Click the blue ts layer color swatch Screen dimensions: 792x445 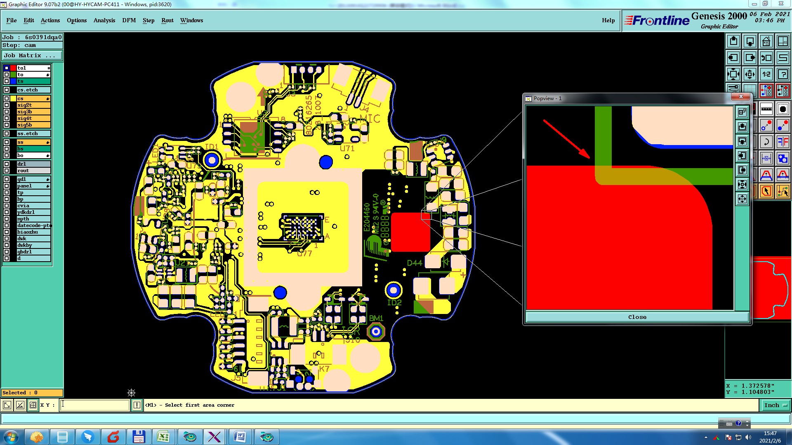(x=13, y=81)
